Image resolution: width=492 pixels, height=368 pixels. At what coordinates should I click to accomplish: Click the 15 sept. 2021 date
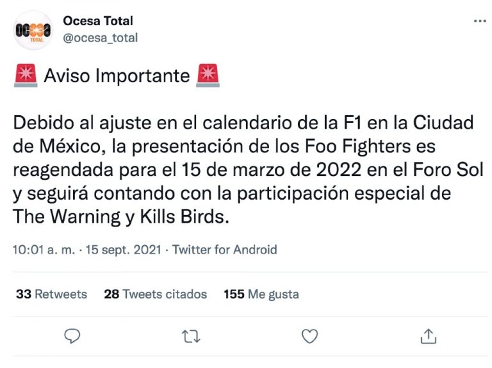coord(123,250)
